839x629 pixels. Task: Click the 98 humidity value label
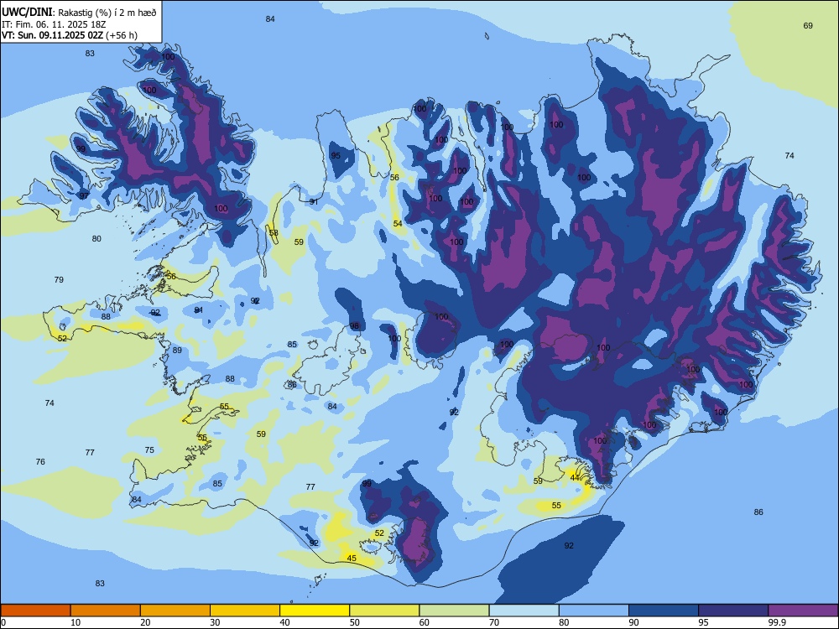(354, 326)
